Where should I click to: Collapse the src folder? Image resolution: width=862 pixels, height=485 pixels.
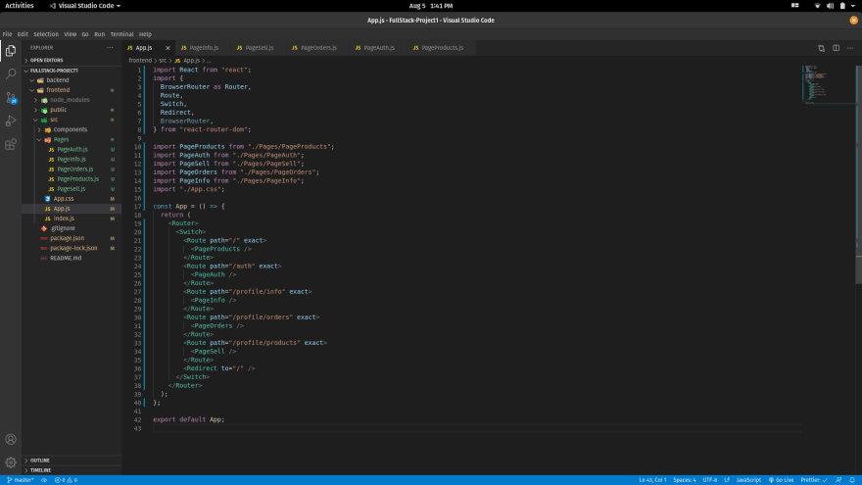coord(72,120)
